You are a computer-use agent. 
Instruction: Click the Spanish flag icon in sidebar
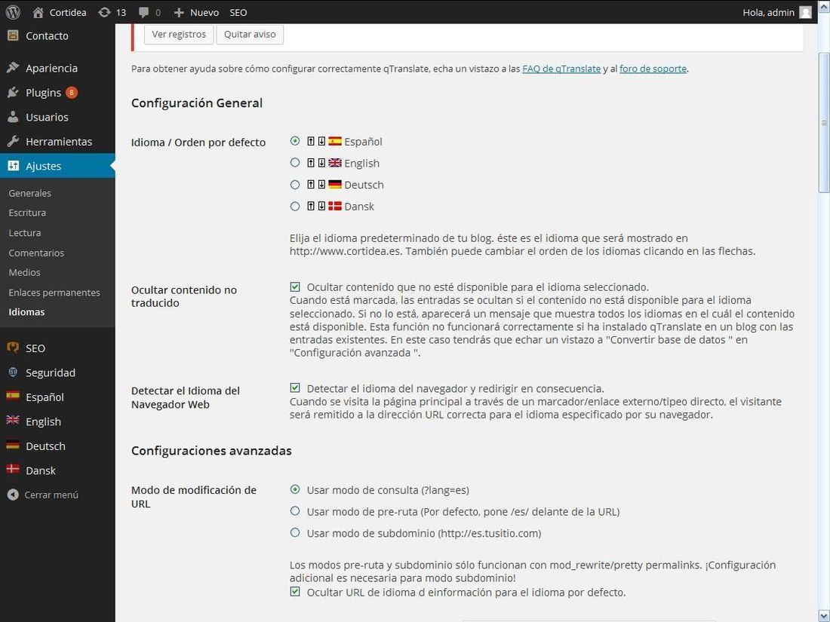click(13, 396)
